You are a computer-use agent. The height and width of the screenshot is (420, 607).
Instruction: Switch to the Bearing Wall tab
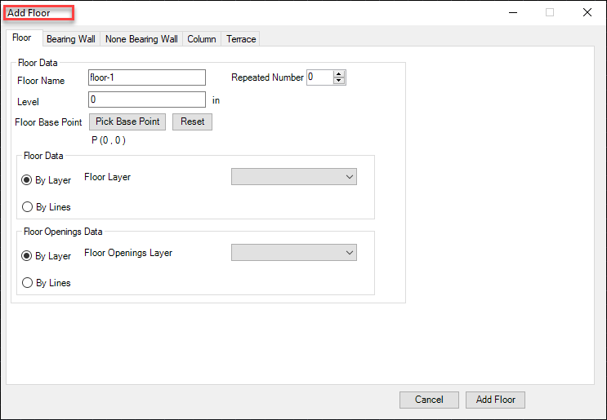tap(70, 39)
